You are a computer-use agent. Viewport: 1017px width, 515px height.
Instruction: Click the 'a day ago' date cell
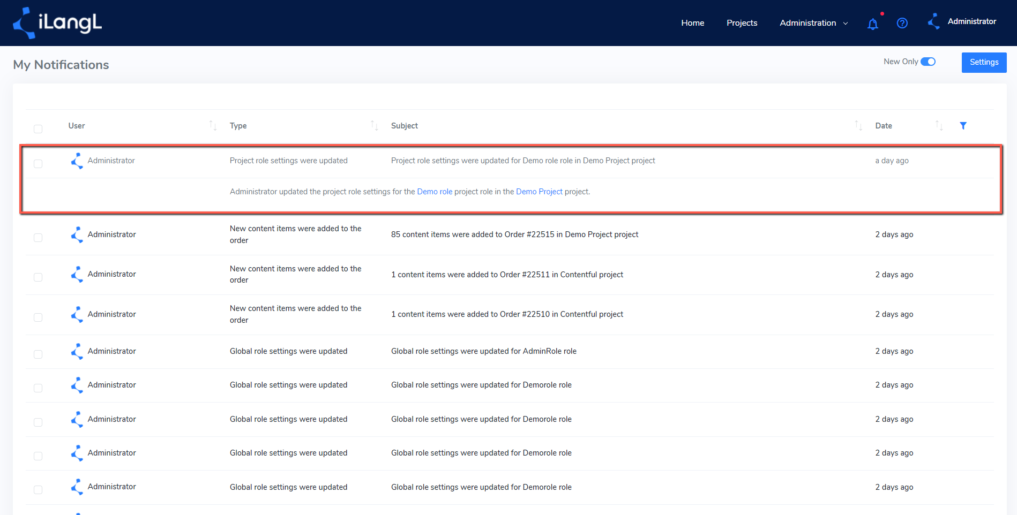pyautogui.click(x=892, y=161)
